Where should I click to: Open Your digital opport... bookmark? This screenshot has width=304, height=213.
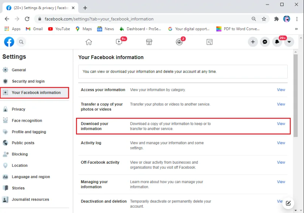click(x=189, y=29)
